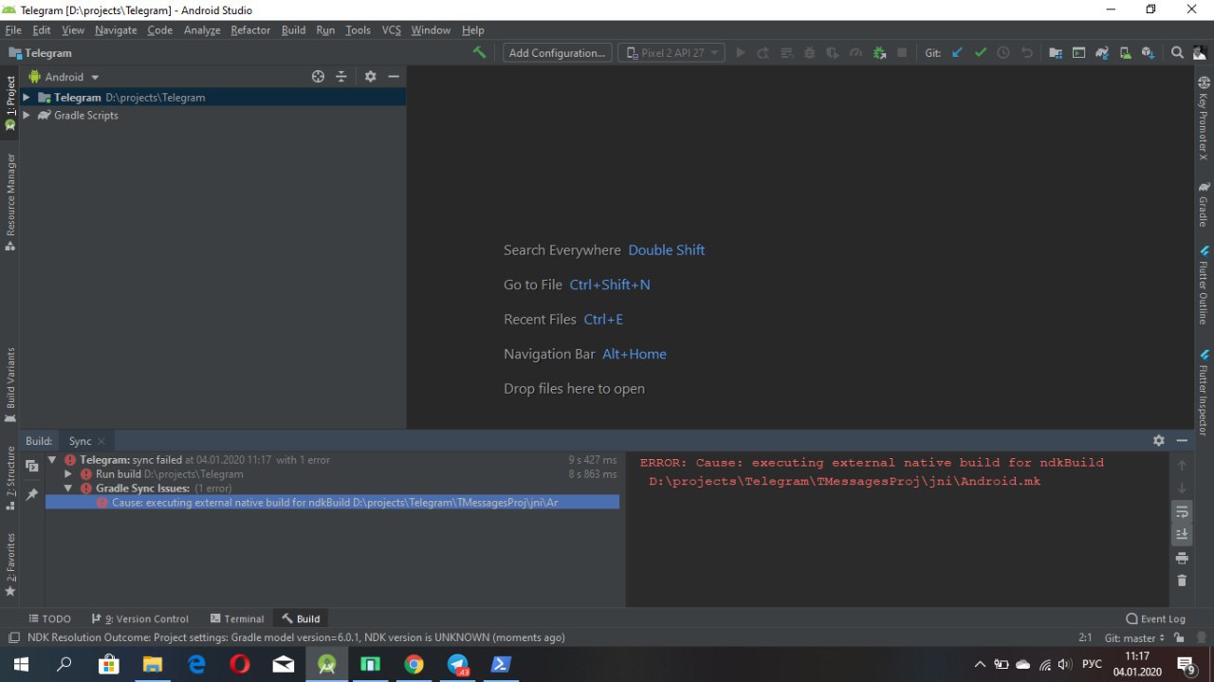Open Project Structure icon in toolbar
1214x682 pixels.
click(x=1056, y=53)
